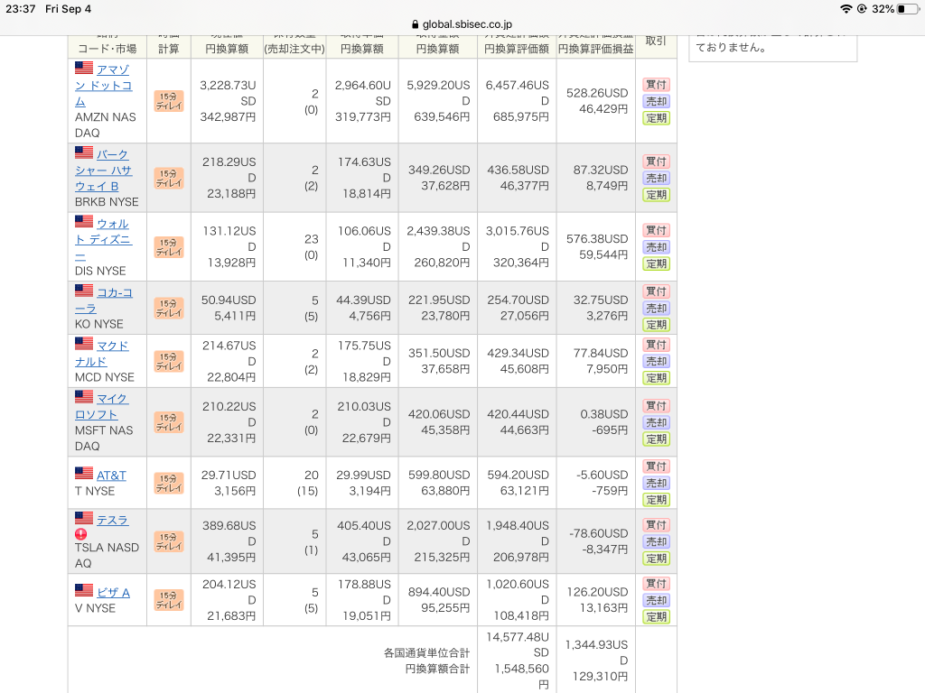The image size is (925, 693).
Task: Click the 15分ディレイ delay badge for BRKB
Action: click(x=169, y=179)
